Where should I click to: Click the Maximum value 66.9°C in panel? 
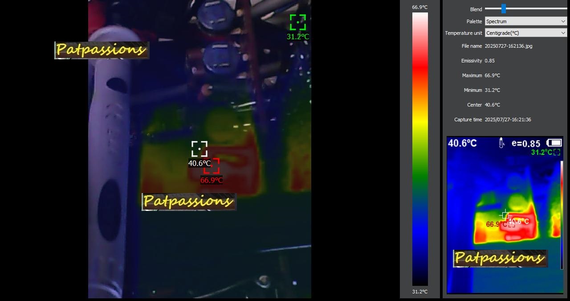[x=492, y=75]
